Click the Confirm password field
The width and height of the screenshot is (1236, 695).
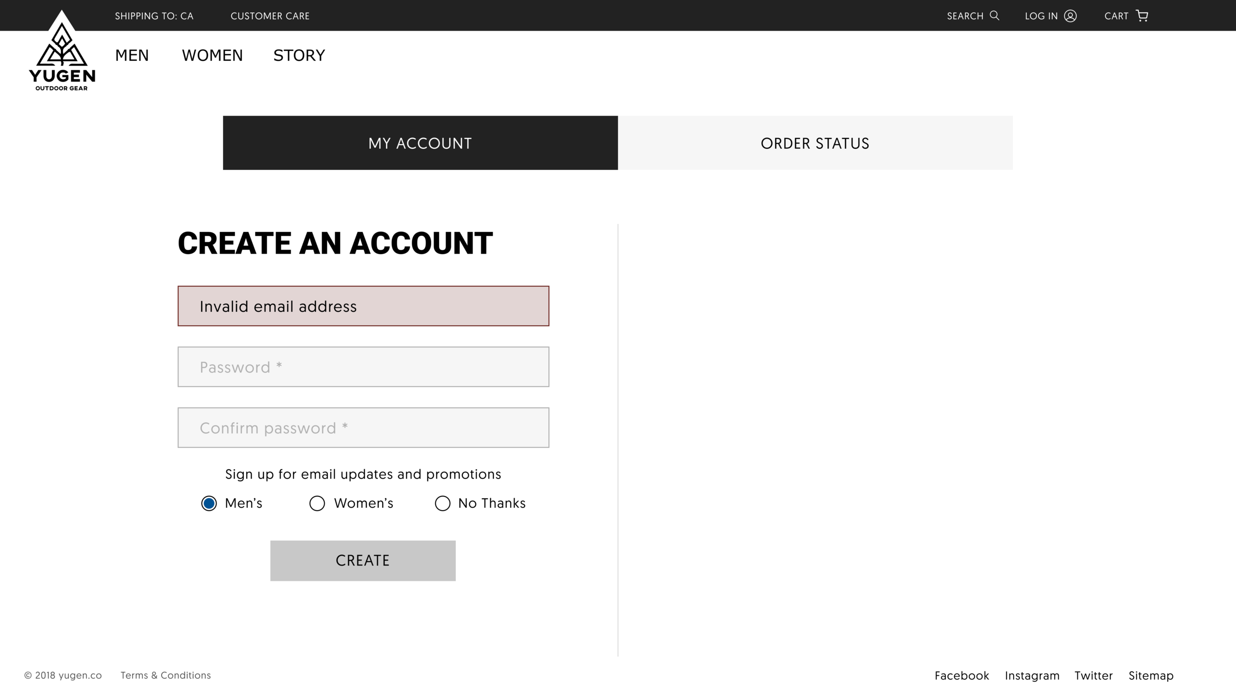click(x=363, y=428)
